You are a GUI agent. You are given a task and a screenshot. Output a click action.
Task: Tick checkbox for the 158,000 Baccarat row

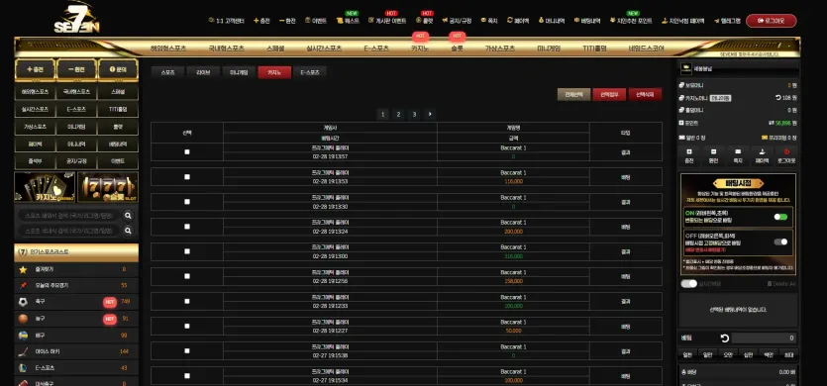[x=187, y=276]
